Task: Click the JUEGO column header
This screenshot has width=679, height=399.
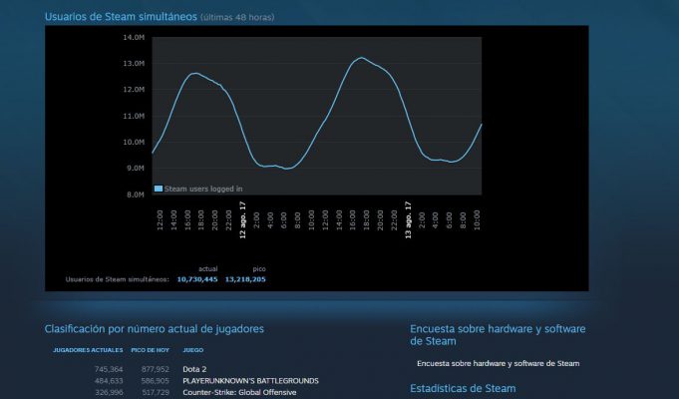Action: (x=193, y=350)
